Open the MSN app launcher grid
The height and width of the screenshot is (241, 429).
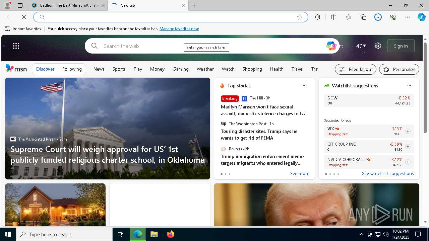[16, 46]
